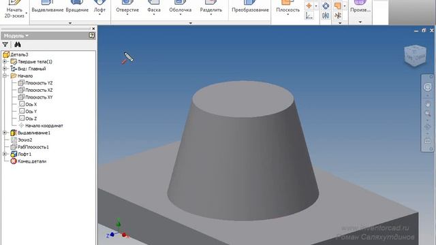Activate the pan hand tool
The height and width of the screenshot is (245, 436).
click(428, 104)
